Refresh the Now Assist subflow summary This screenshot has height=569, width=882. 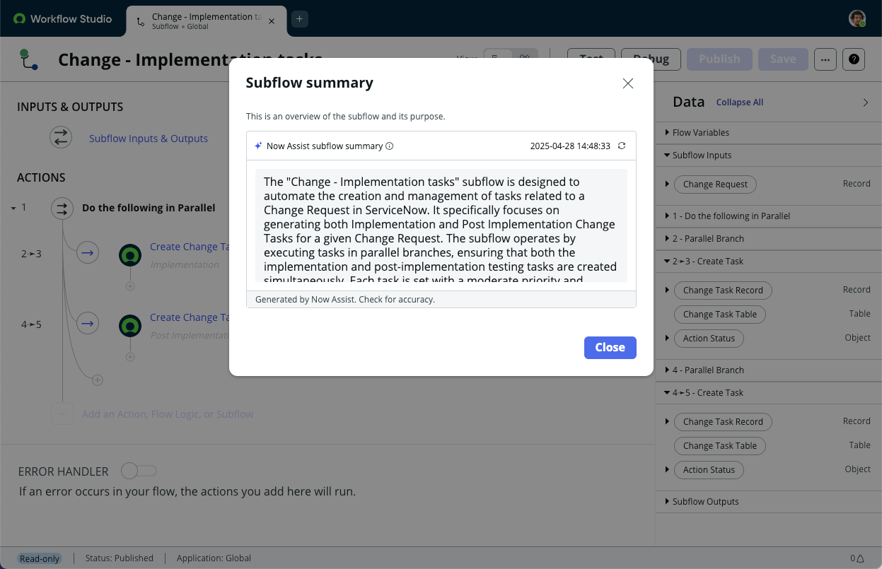point(622,146)
